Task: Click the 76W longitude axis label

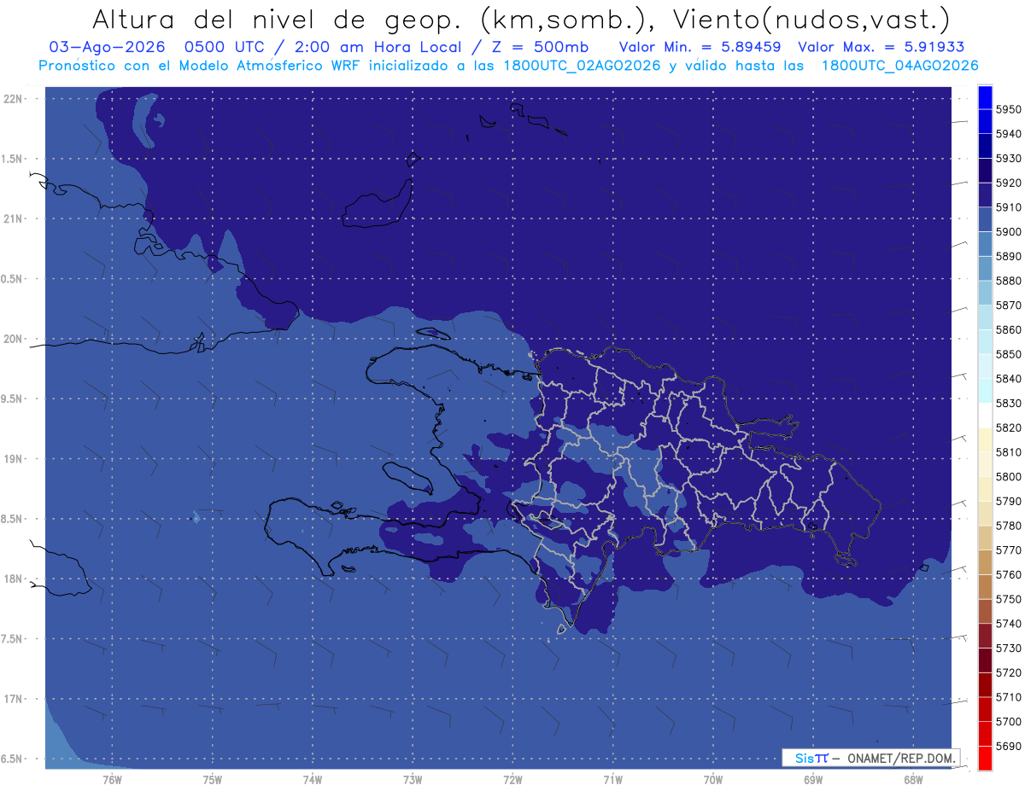Action: pos(112,780)
